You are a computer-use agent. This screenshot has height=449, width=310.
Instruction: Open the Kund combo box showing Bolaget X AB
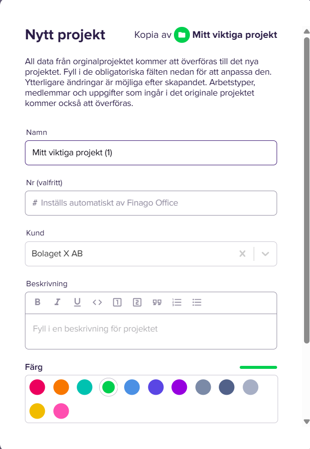tap(151, 254)
